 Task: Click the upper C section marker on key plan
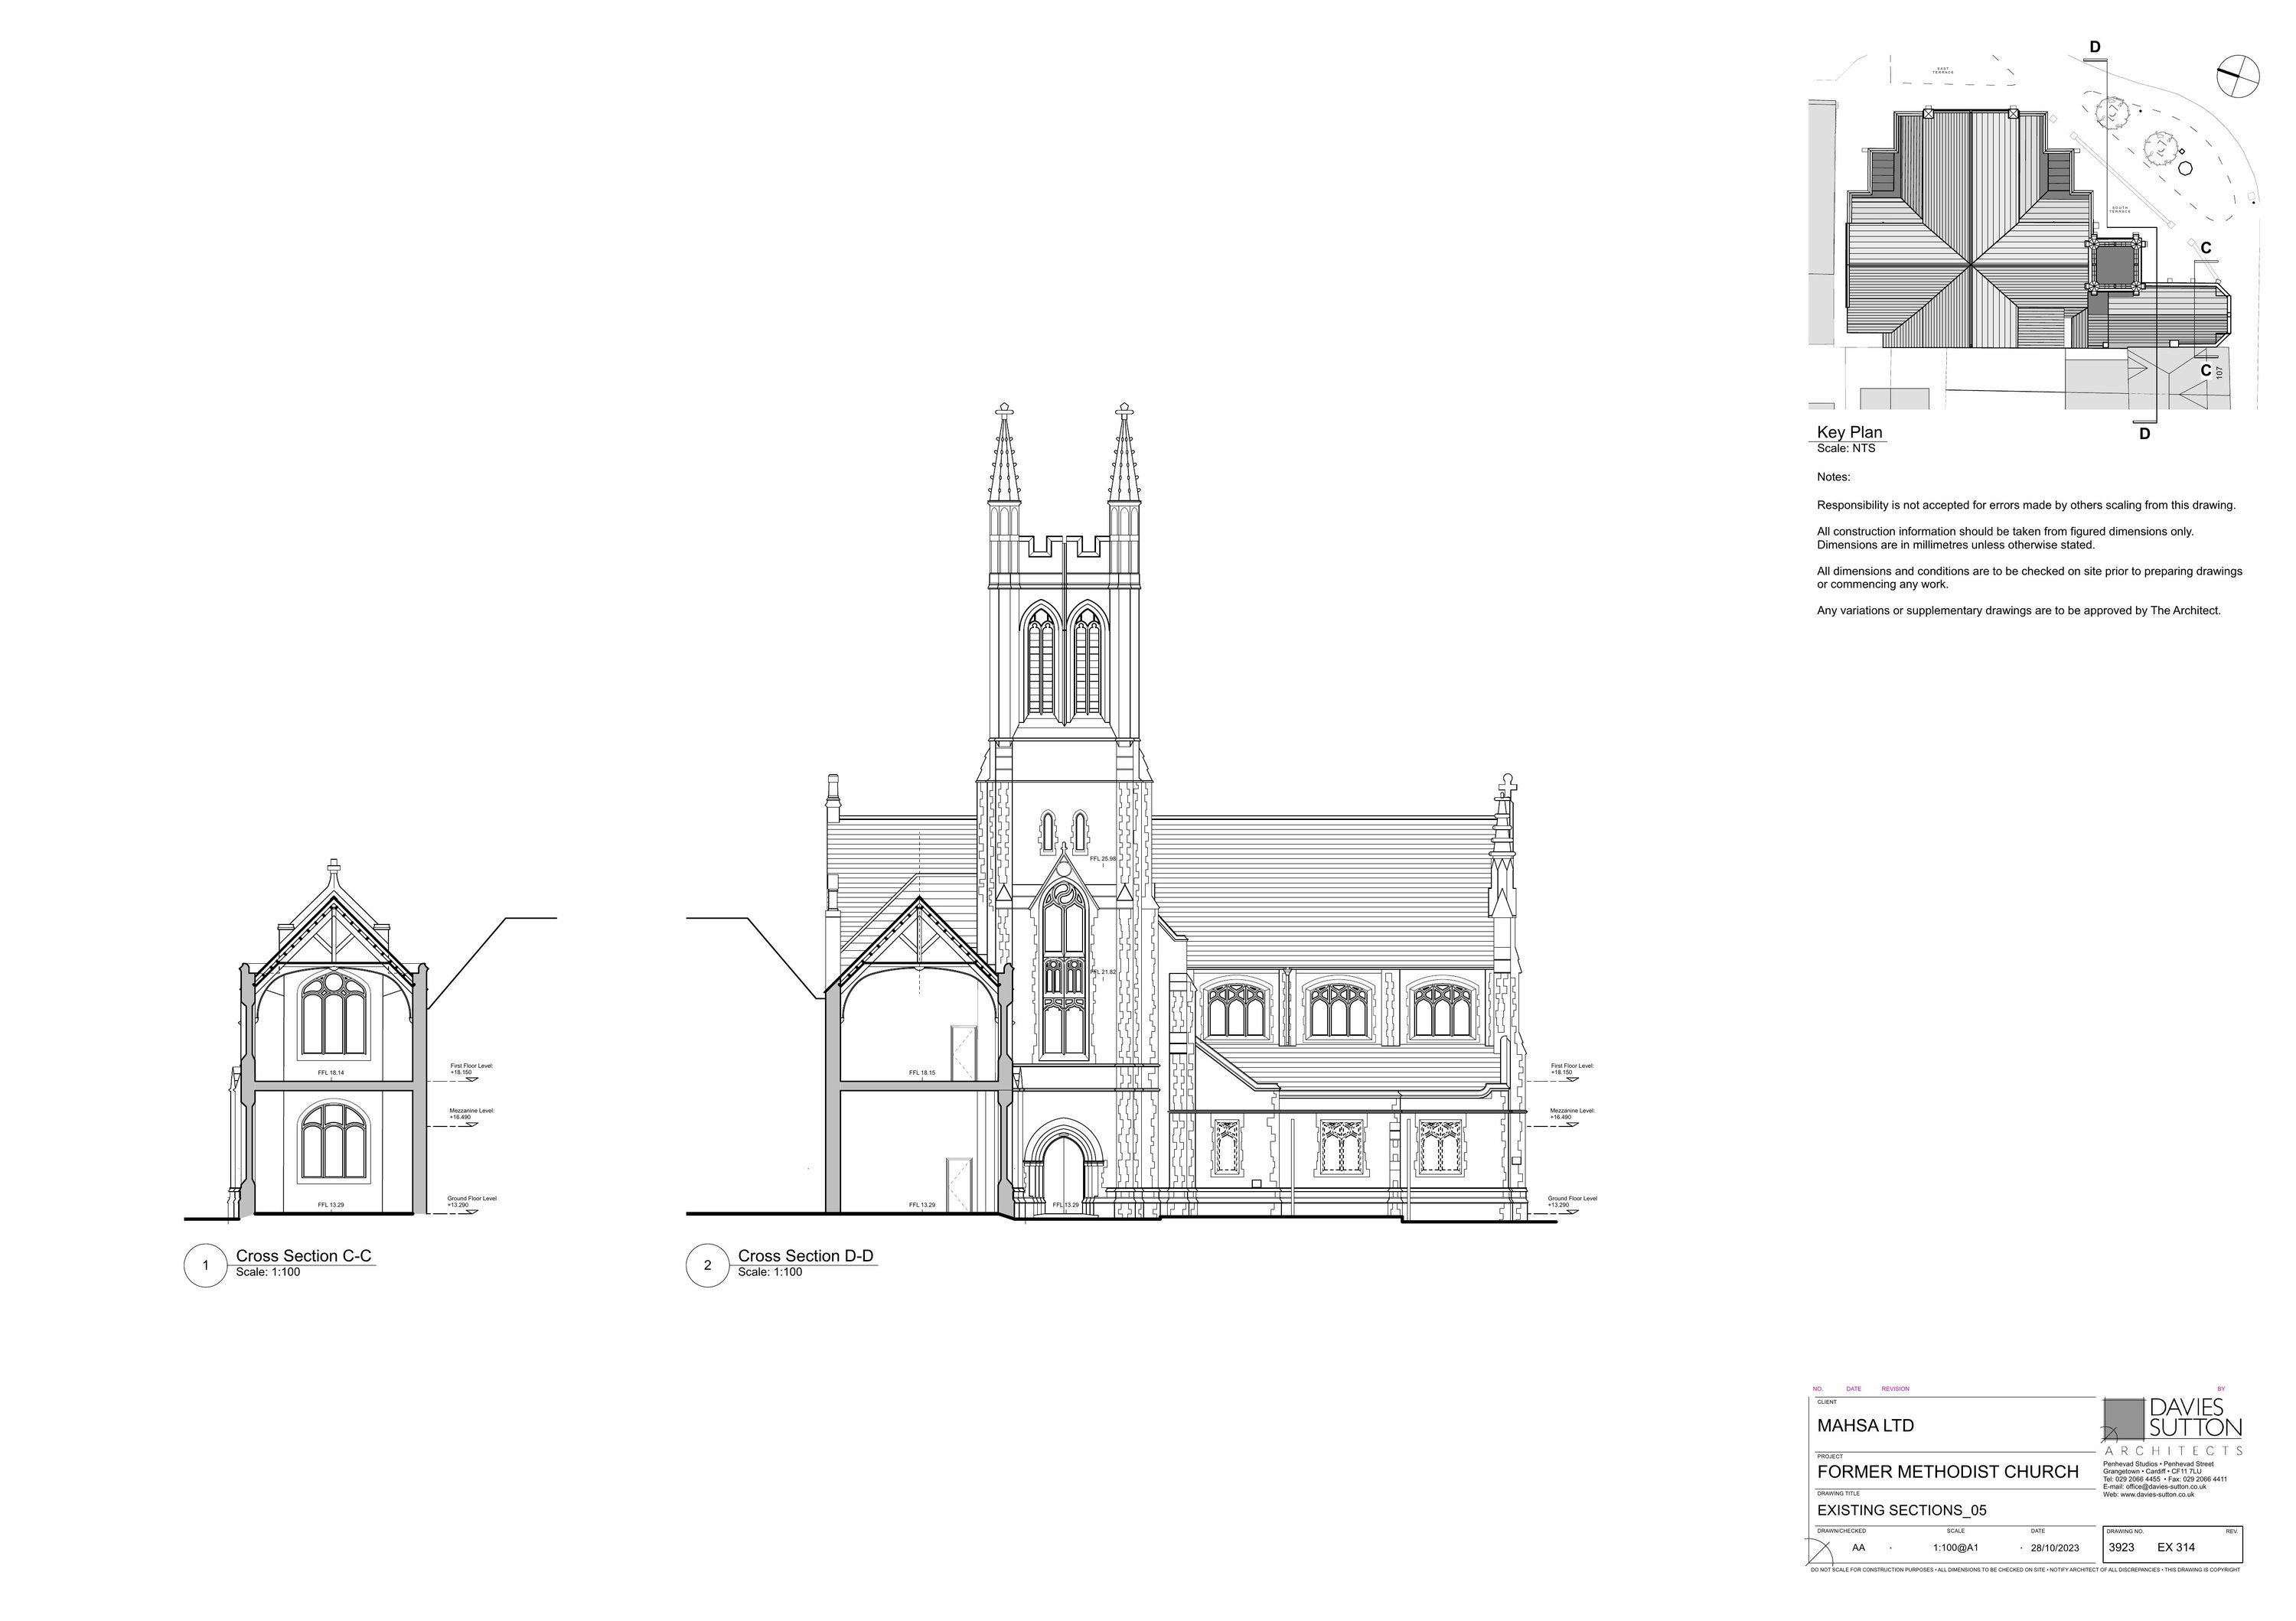tap(2205, 248)
